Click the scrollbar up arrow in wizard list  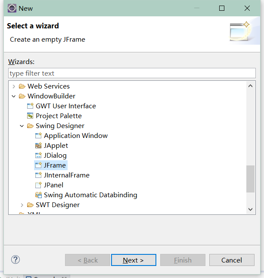point(250,86)
